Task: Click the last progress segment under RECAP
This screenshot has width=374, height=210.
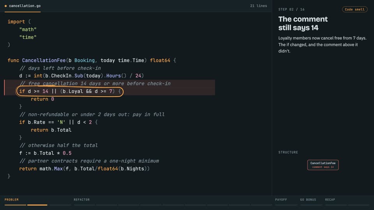Action: (x=358, y=205)
